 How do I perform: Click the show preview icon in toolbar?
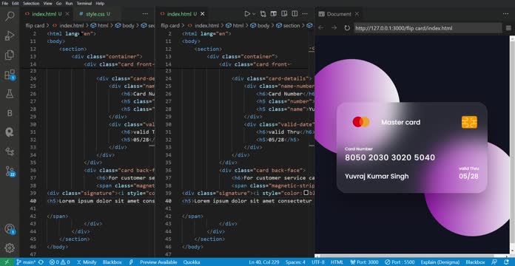274,14
